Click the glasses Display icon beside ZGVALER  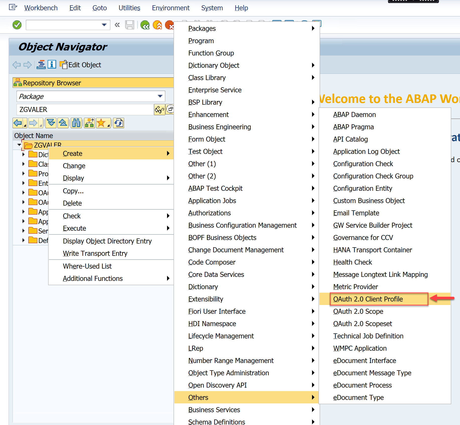(159, 110)
